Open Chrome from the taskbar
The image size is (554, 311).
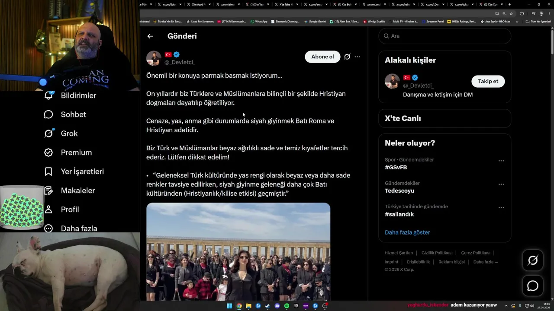[x=239, y=306]
